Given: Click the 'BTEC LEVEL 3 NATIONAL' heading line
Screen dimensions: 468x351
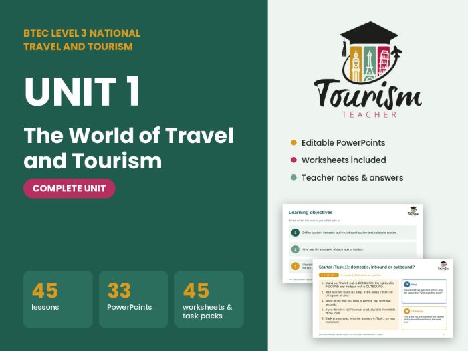Looking at the screenshot, I should pyautogui.click(x=82, y=33).
